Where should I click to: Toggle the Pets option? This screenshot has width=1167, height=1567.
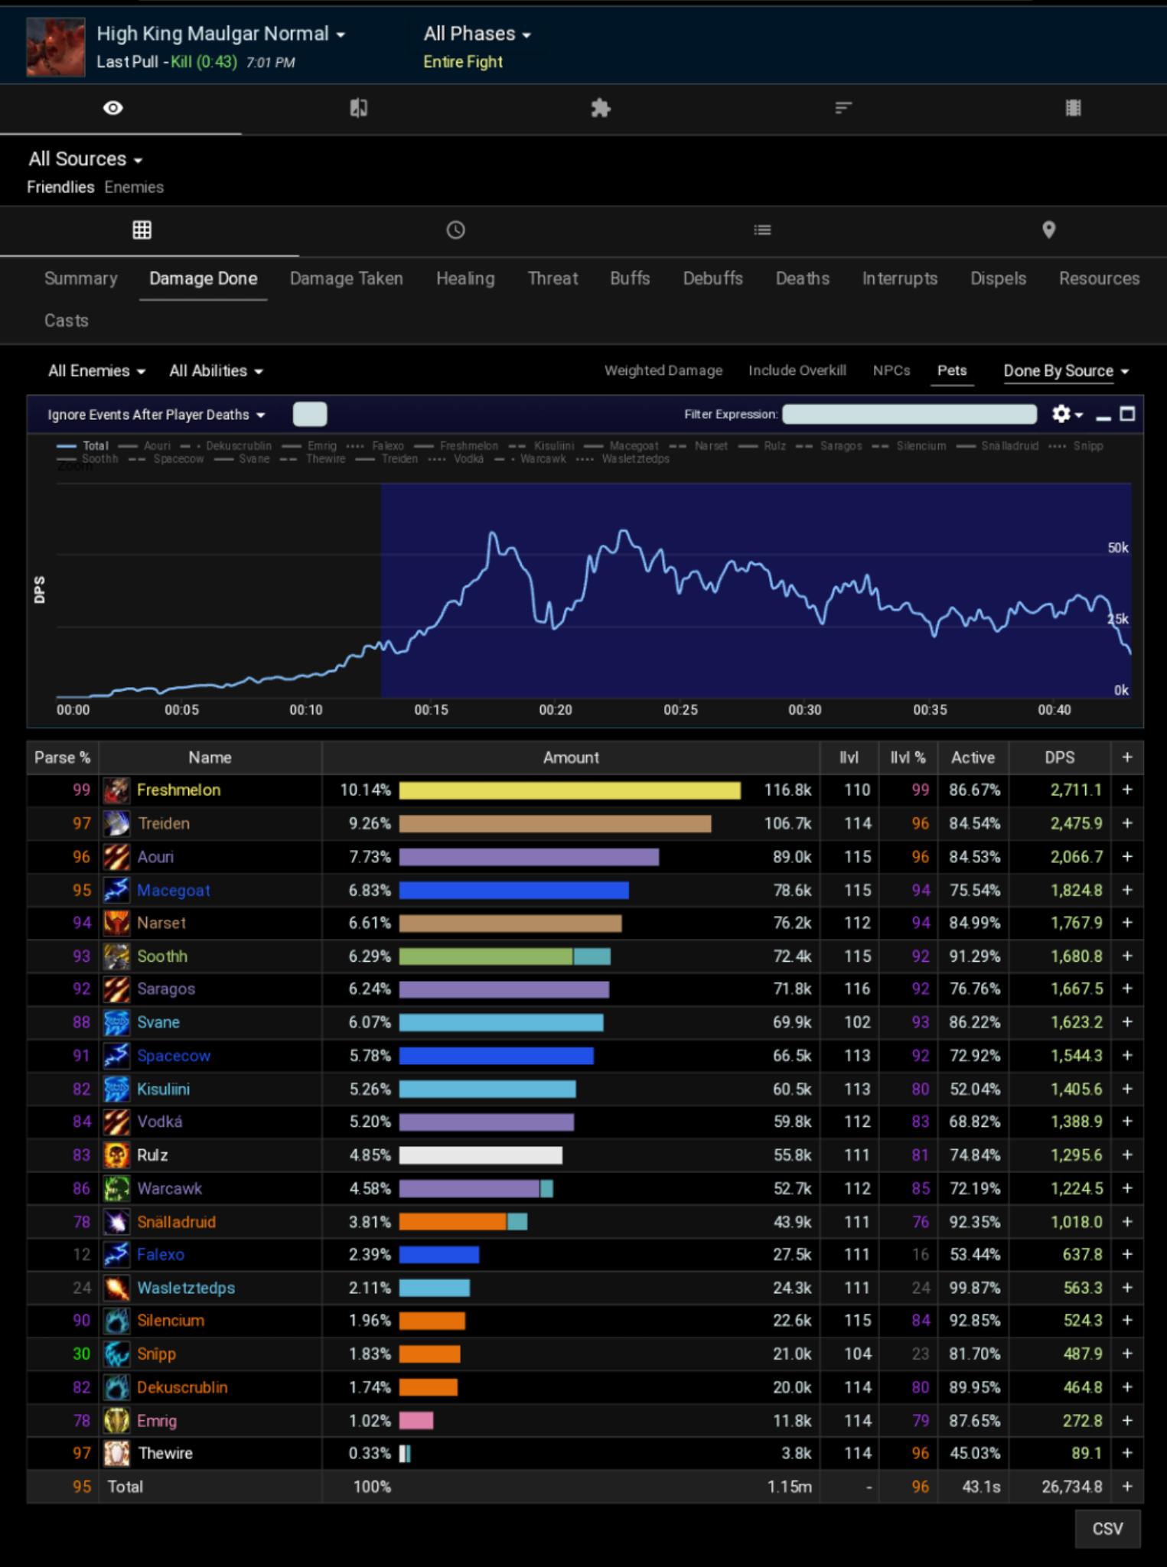tap(951, 370)
